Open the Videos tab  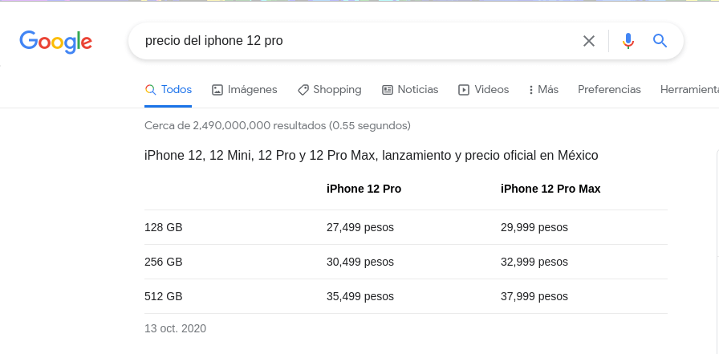pyautogui.click(x=491, y=90)
